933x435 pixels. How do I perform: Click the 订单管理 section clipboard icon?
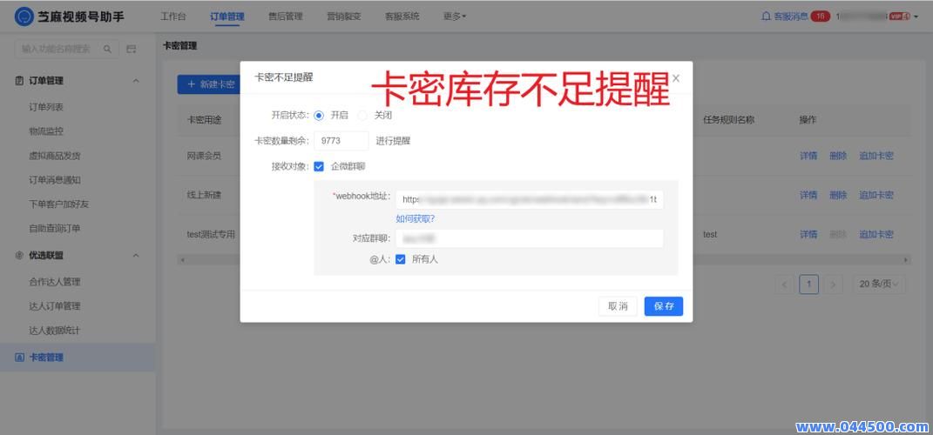point(19,81)
